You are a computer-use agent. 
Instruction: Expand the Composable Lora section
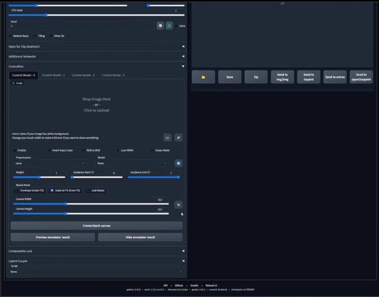(x=97, y=251)
